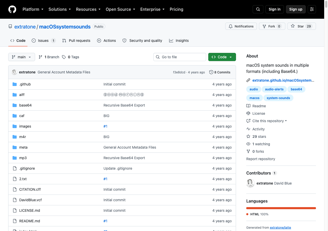Click the eye icon beside 1 watching
The height and width of the screenshot is (231, 328).
[248, 144]
